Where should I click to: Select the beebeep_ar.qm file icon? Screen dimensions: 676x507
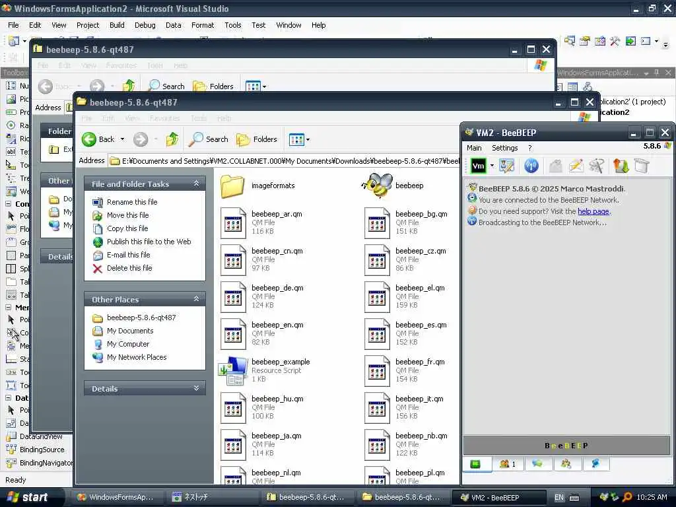pos(233,223)
